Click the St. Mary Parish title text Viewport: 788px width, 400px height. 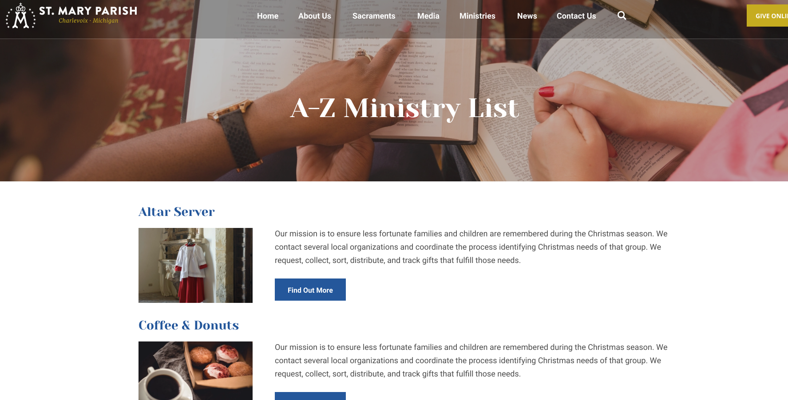click(x=88, y=11)
